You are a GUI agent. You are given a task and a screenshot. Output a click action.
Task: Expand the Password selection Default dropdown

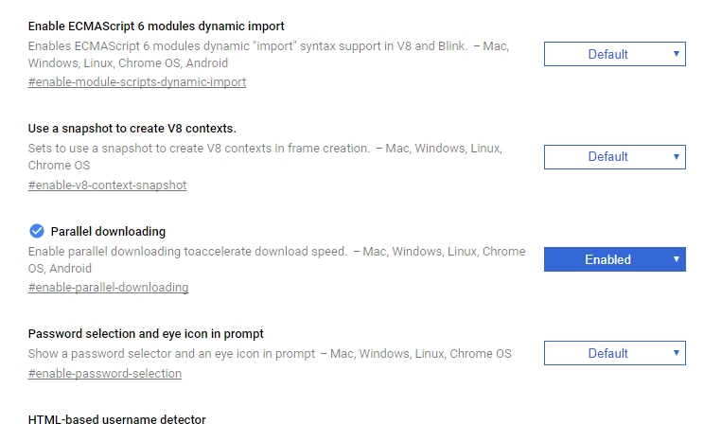tap(614, 353)
